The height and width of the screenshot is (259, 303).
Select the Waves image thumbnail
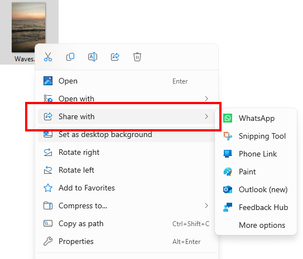click(28, 27)
